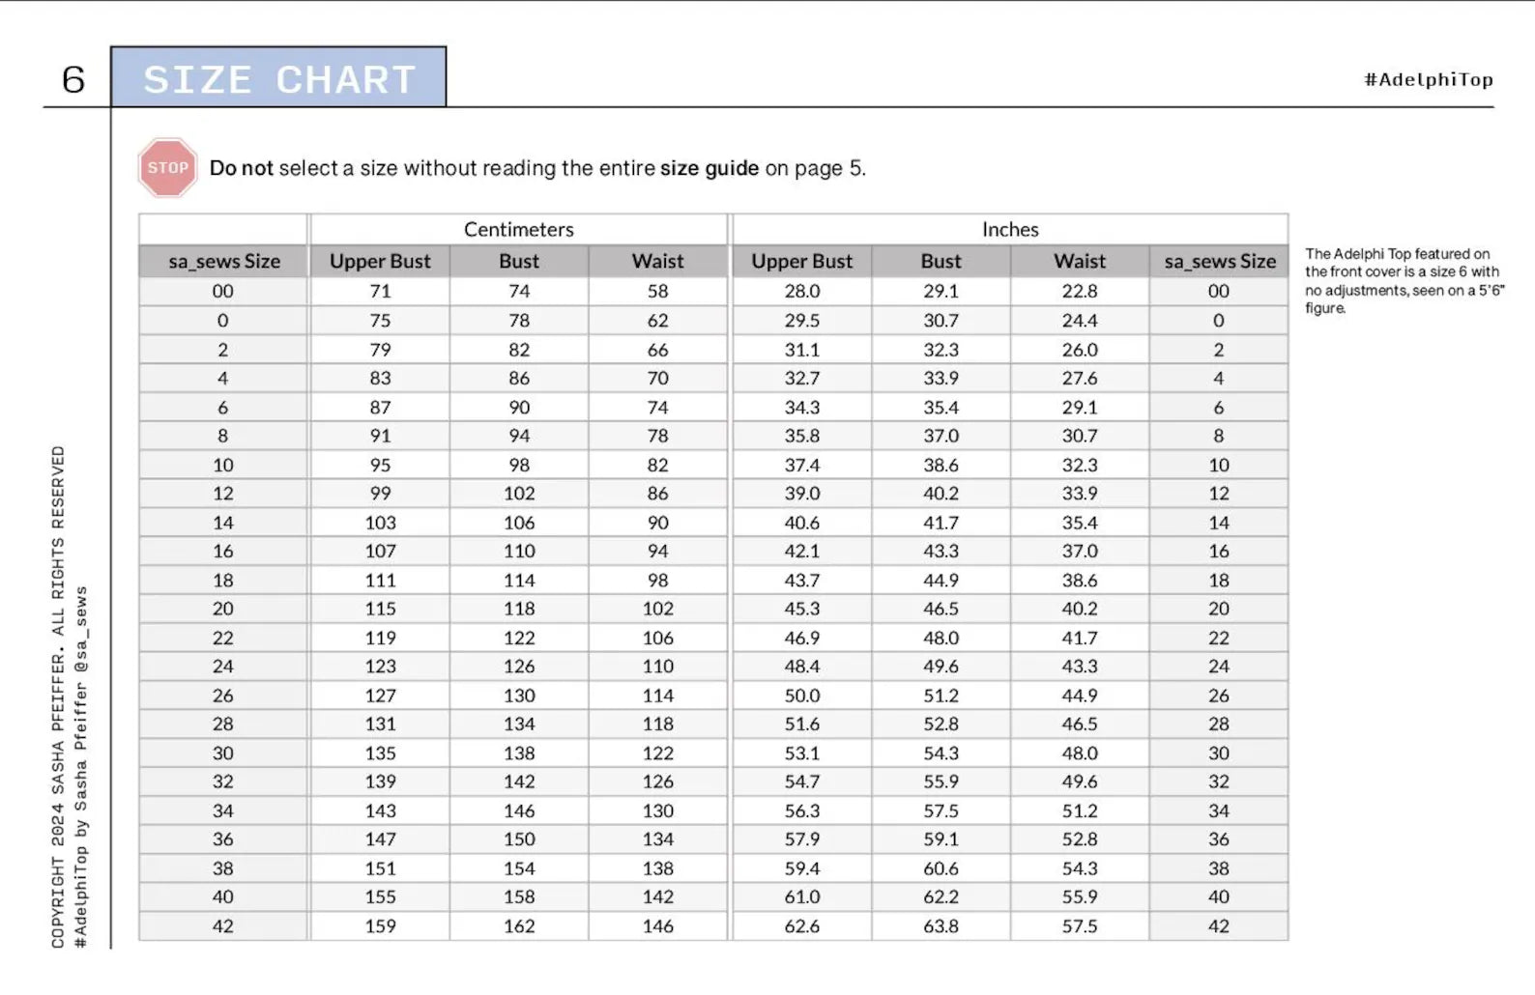
Task: Click the vertical copyright 2024 Sasha Pfeiffer text
Action: click(59, 696)
